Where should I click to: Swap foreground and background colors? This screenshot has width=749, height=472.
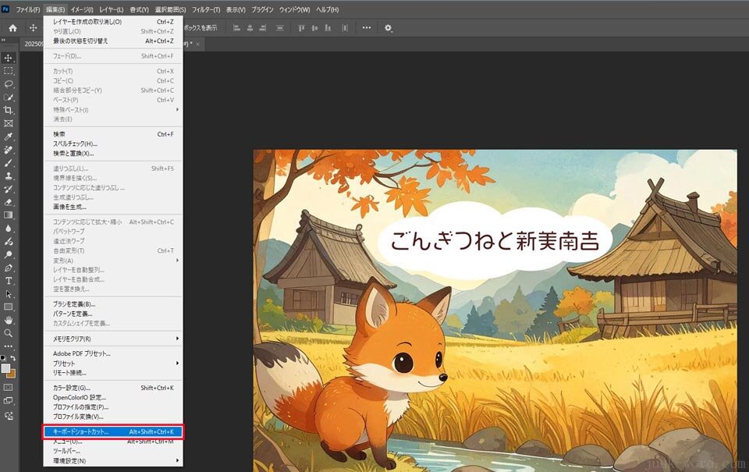13,358
